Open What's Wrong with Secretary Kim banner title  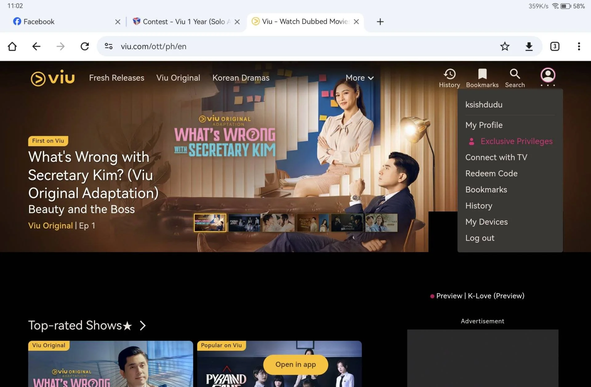(x=93, y=175)
